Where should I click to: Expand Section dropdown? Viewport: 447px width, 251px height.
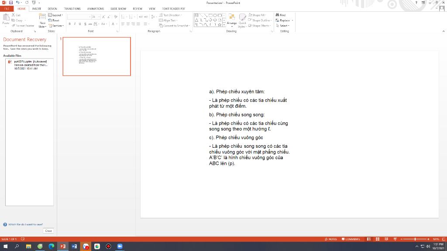pos(56,26)
